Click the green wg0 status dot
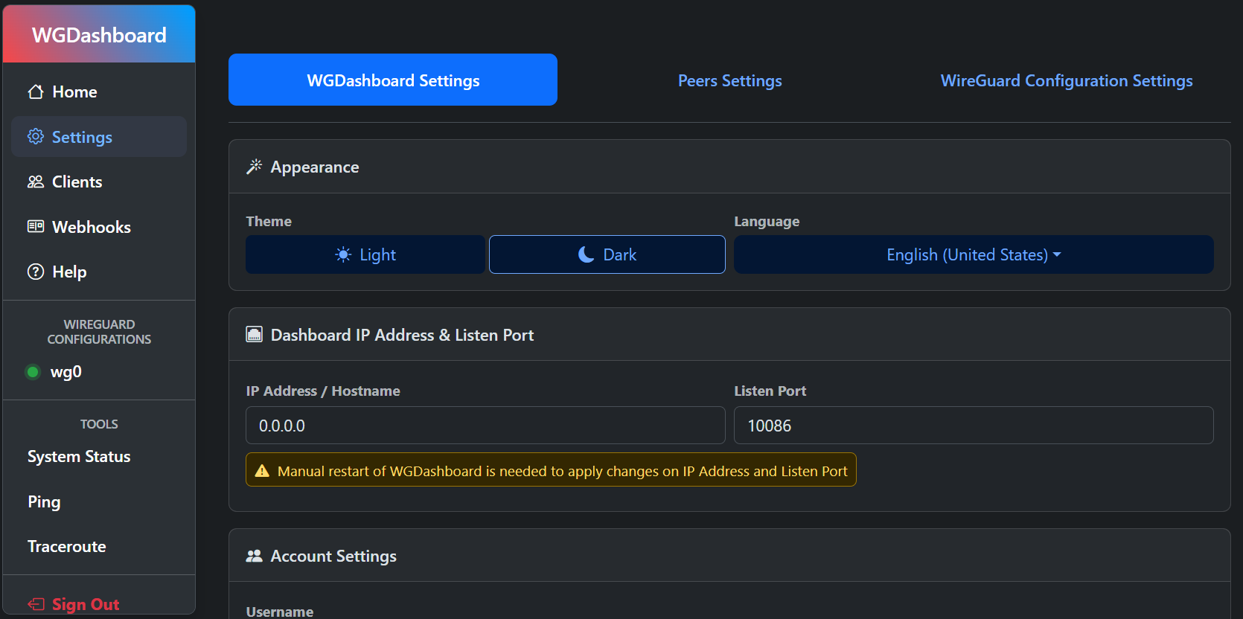This screenshot has height=619, width=1243. click(x=33, y=372)
